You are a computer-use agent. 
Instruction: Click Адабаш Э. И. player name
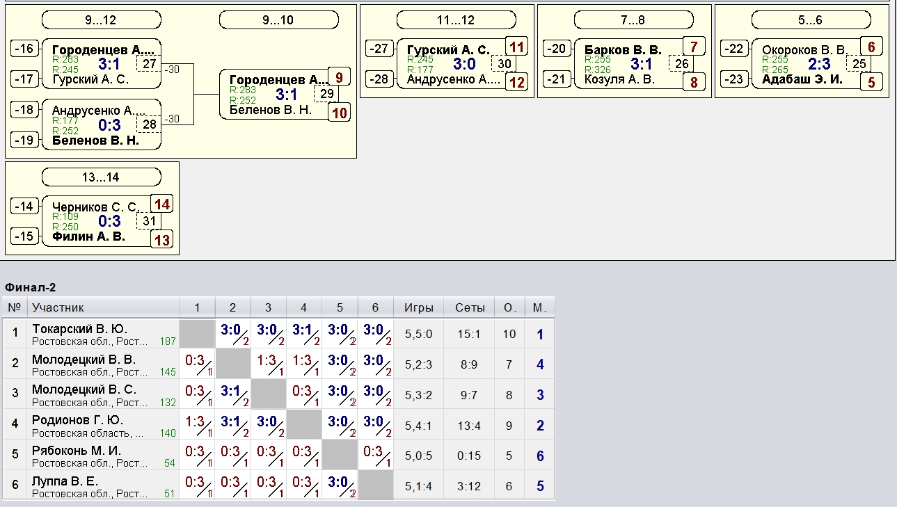[x=802, y=79]
